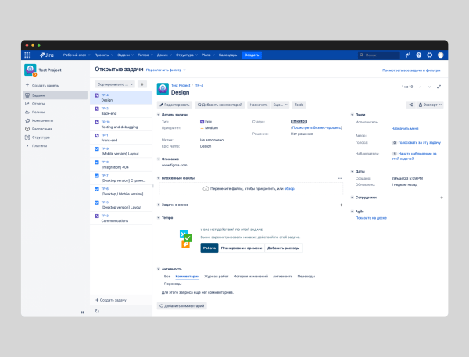Open the Jira app switcher grid icon
Image resolution: width=469 pixels, height=357 pixels.
[27, 55]
